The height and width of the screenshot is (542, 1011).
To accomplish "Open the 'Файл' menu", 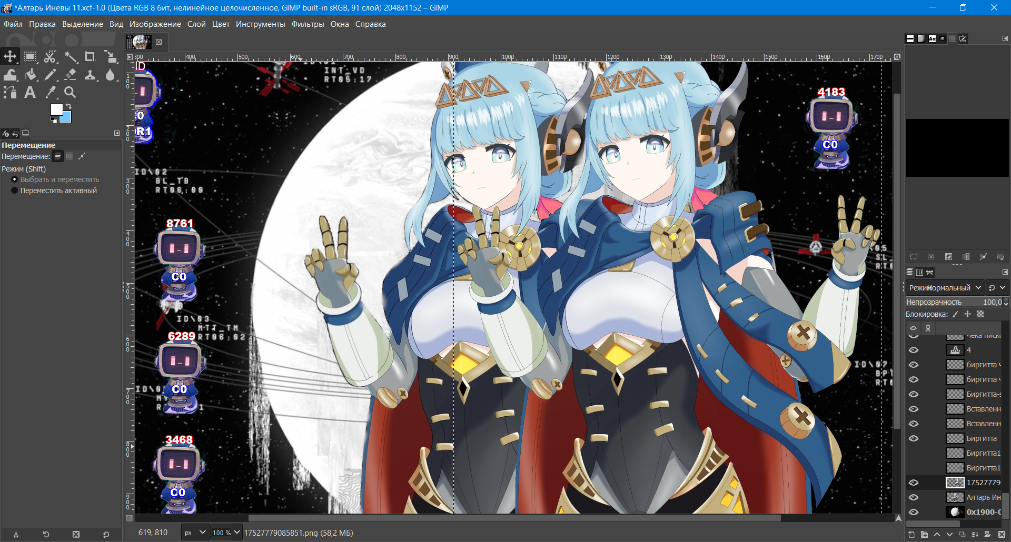I will pos(13,24).
